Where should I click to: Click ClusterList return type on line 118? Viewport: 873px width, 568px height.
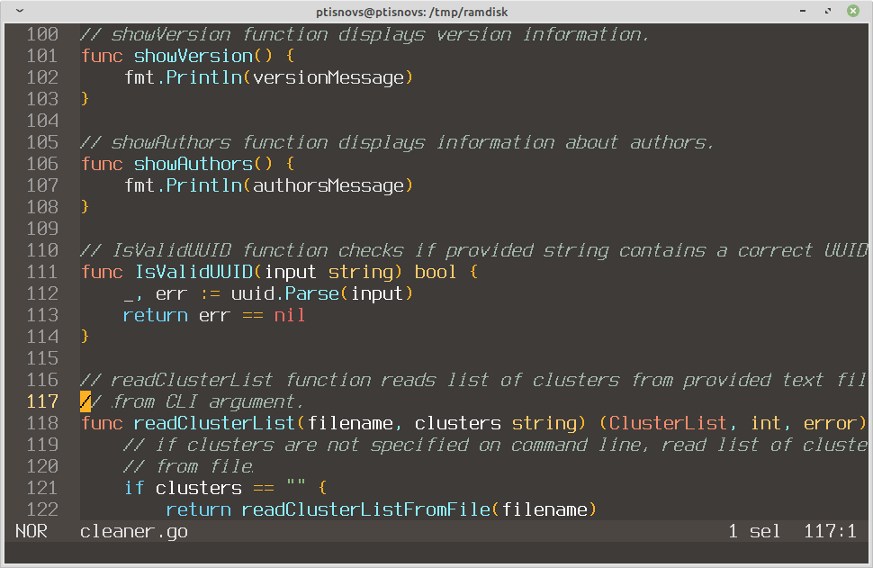668,423
